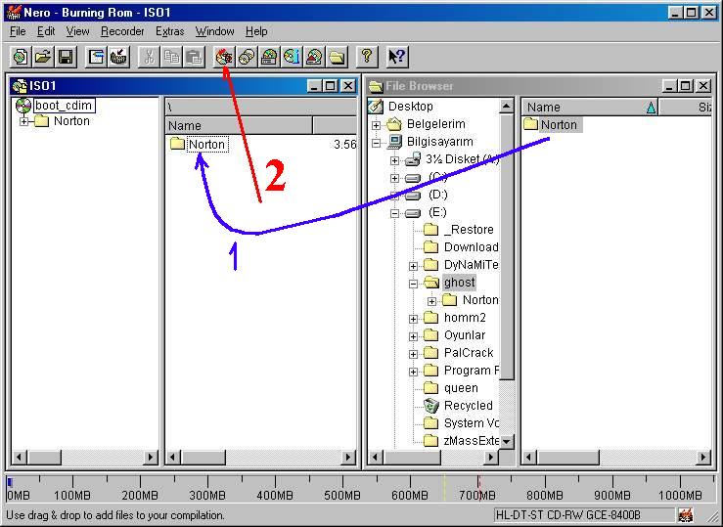Open Help with the yellow question mark

(x=367, y=57)
